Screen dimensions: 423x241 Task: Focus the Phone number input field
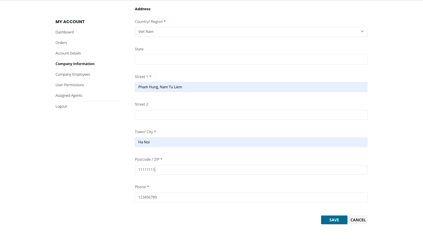tap(251, 197)
